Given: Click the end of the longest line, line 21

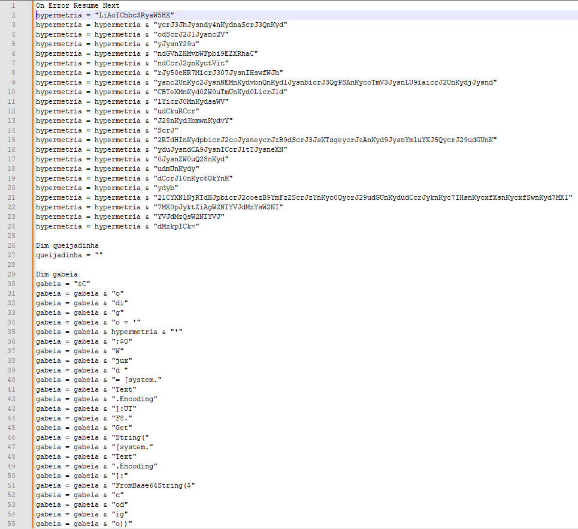Looking at the screenshot, I should pyautogui.click(x=573, y=197).
